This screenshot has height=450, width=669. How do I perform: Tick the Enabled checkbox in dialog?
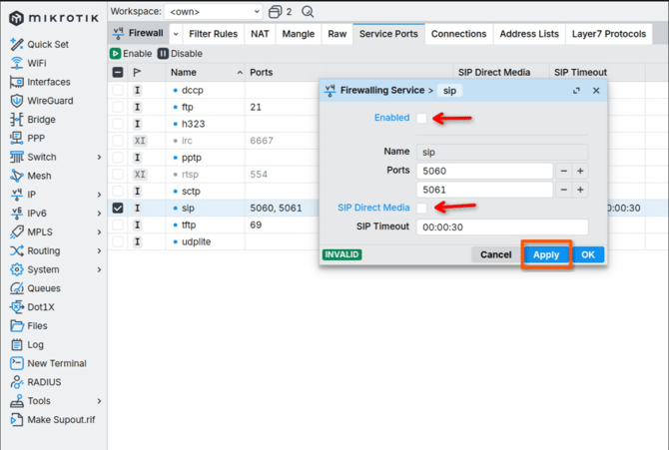422,118
